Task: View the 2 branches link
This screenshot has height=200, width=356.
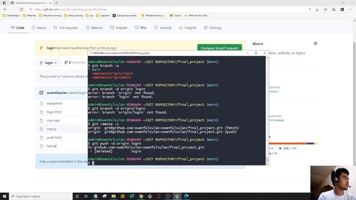Action: 75,62
